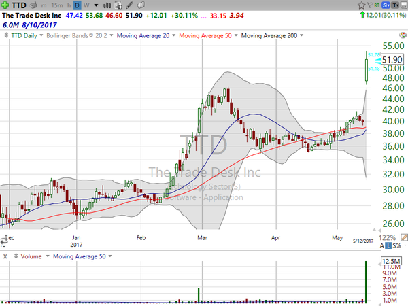This screenshot has width=408, height=306.
Task: Expand the timeframe dropdown arrow
Action: click(96, 5)
